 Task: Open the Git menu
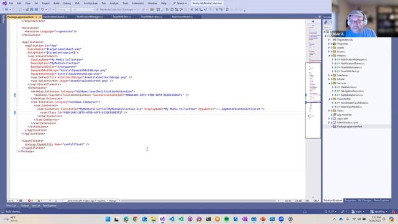coord(36,3)
